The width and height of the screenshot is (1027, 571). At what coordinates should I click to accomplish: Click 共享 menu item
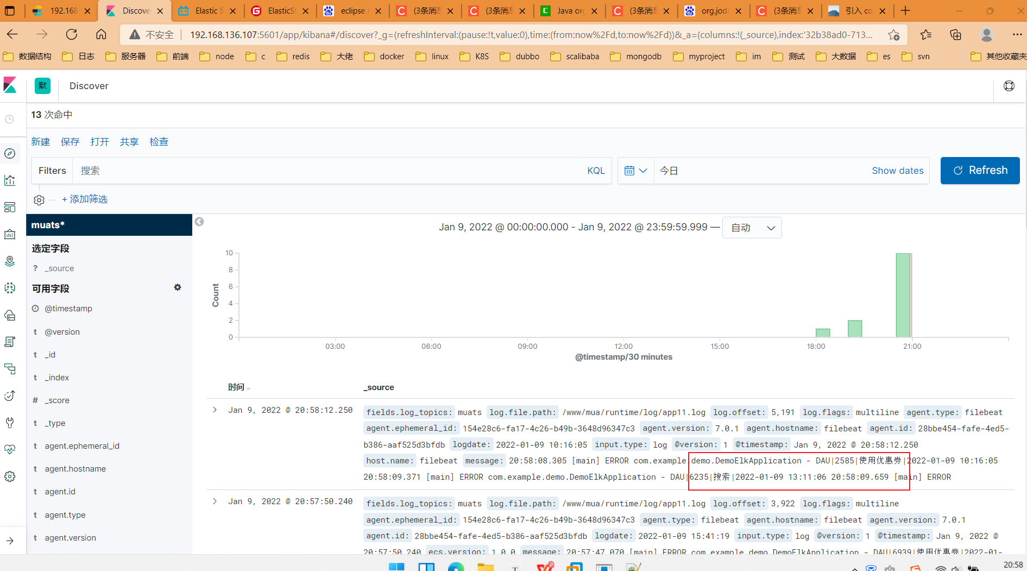click(129, 142)
